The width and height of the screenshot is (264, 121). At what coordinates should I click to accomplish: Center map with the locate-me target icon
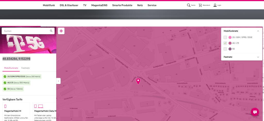61,31
